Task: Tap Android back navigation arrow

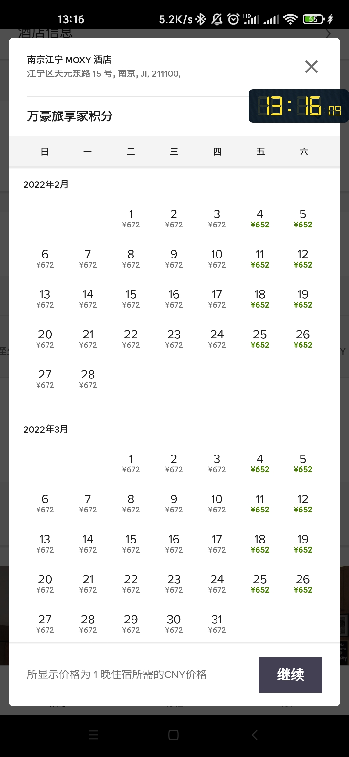Action: 255,735
